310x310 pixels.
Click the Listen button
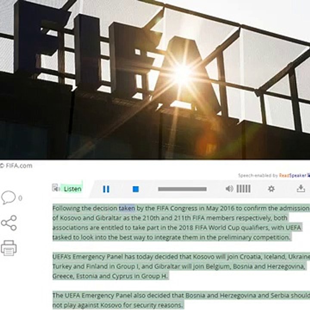pyautogui.click(x=72, y=189)
